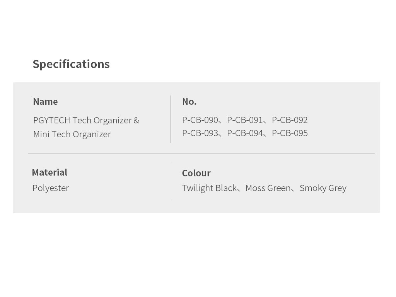Click the horizontal divider between table rows

[201, 153]
